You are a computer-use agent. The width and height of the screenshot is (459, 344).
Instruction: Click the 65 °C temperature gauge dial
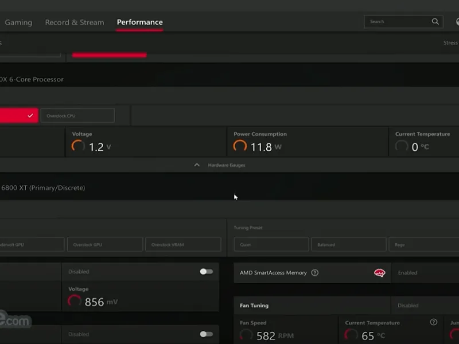[351, 335]
